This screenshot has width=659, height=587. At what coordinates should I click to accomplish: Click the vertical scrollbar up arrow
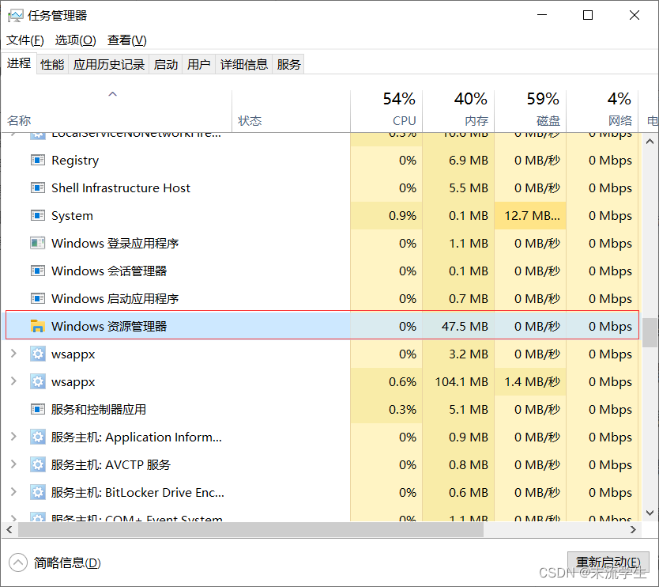click(650, 142)
